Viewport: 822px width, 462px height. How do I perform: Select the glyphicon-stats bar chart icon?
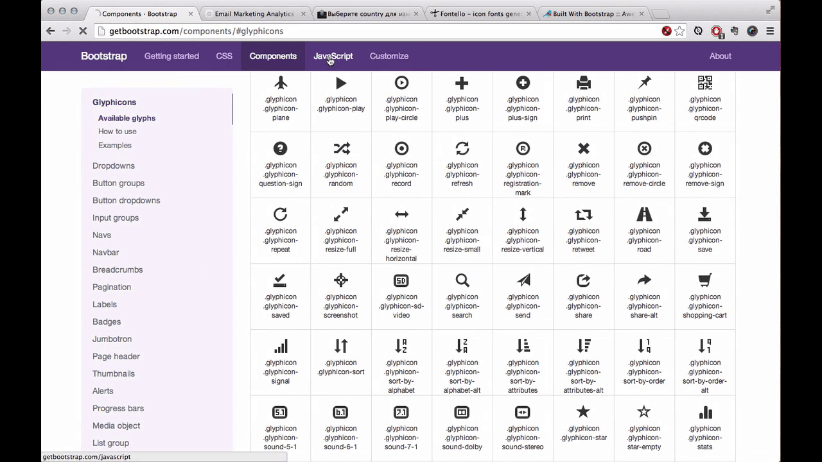[704, 412]
